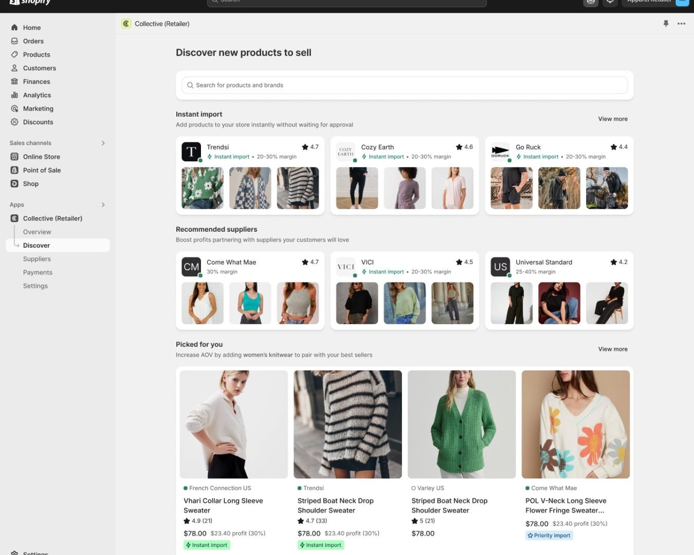The width and height of the screenshot is (694, 555).
Task: Click "French Connection US" supplier label
Action: click(x=220, y=488)
